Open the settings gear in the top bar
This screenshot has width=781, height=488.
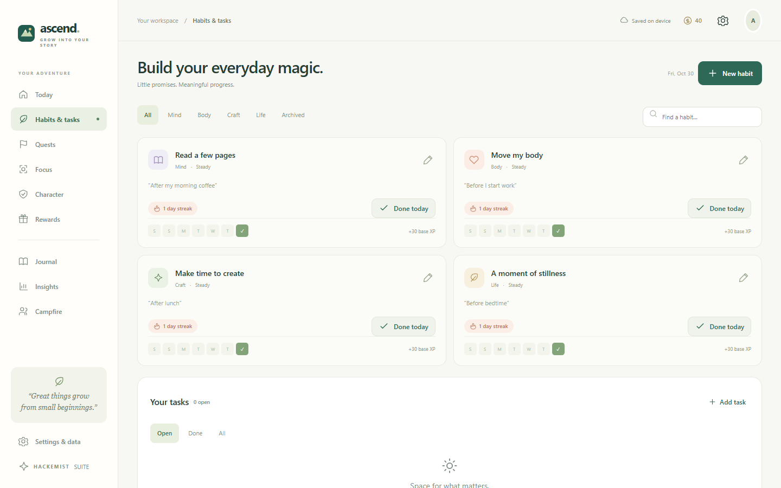click(723, 21)
